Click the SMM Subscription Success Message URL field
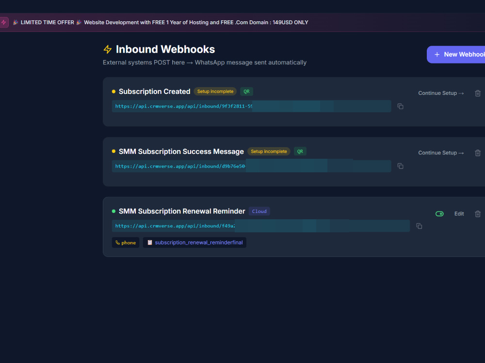The width and height of the screenshot is (485, 363). (251, 166)
